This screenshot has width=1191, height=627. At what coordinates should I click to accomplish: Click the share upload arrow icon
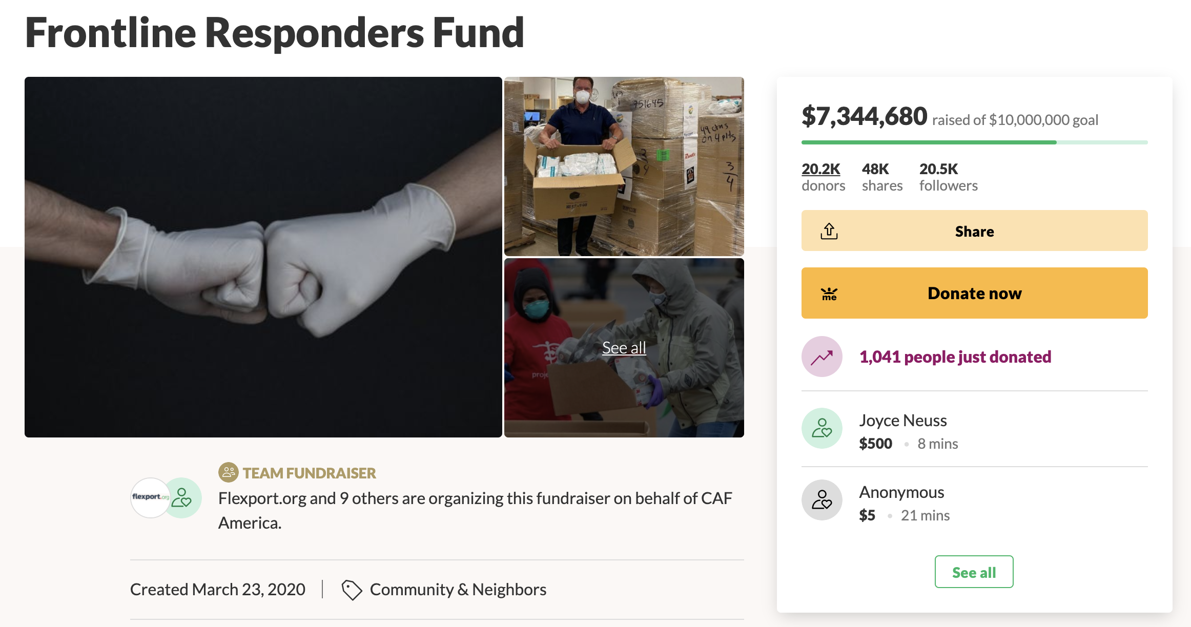tap(829, 231)
